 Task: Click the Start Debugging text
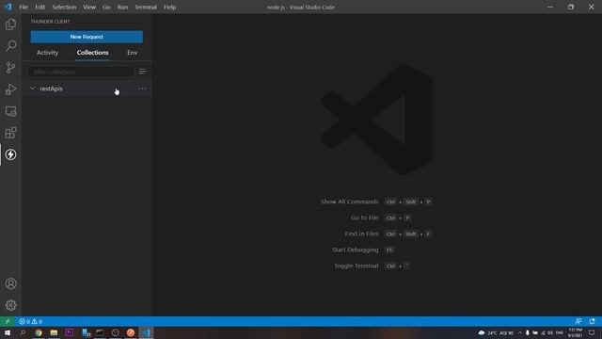pos(356,250)
